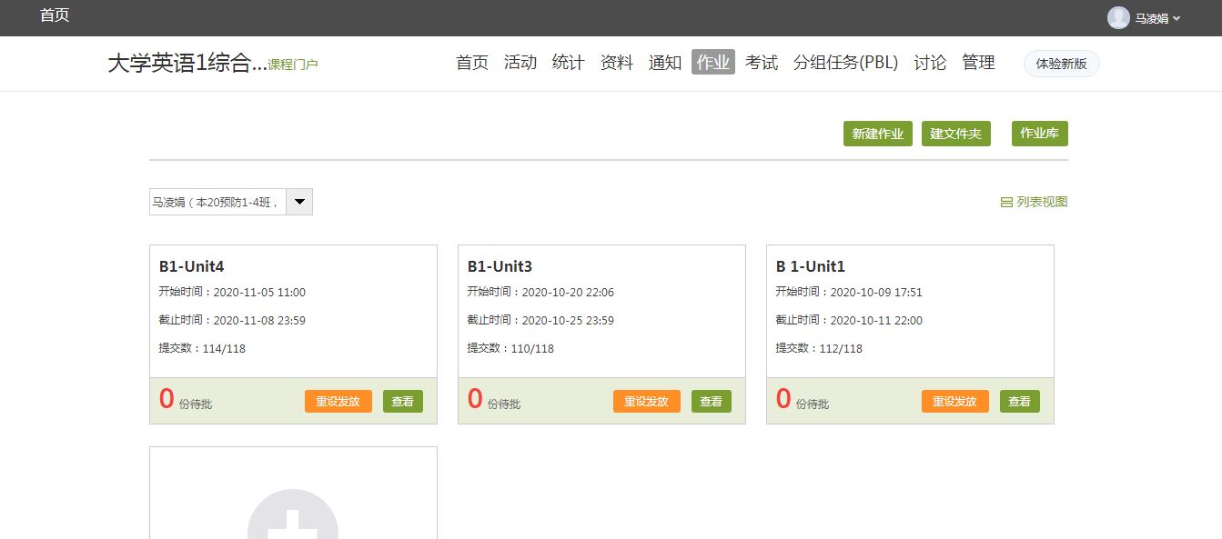Click 重设发放 for B1-Unit3

pyautogui.click(x=647, y=402)
